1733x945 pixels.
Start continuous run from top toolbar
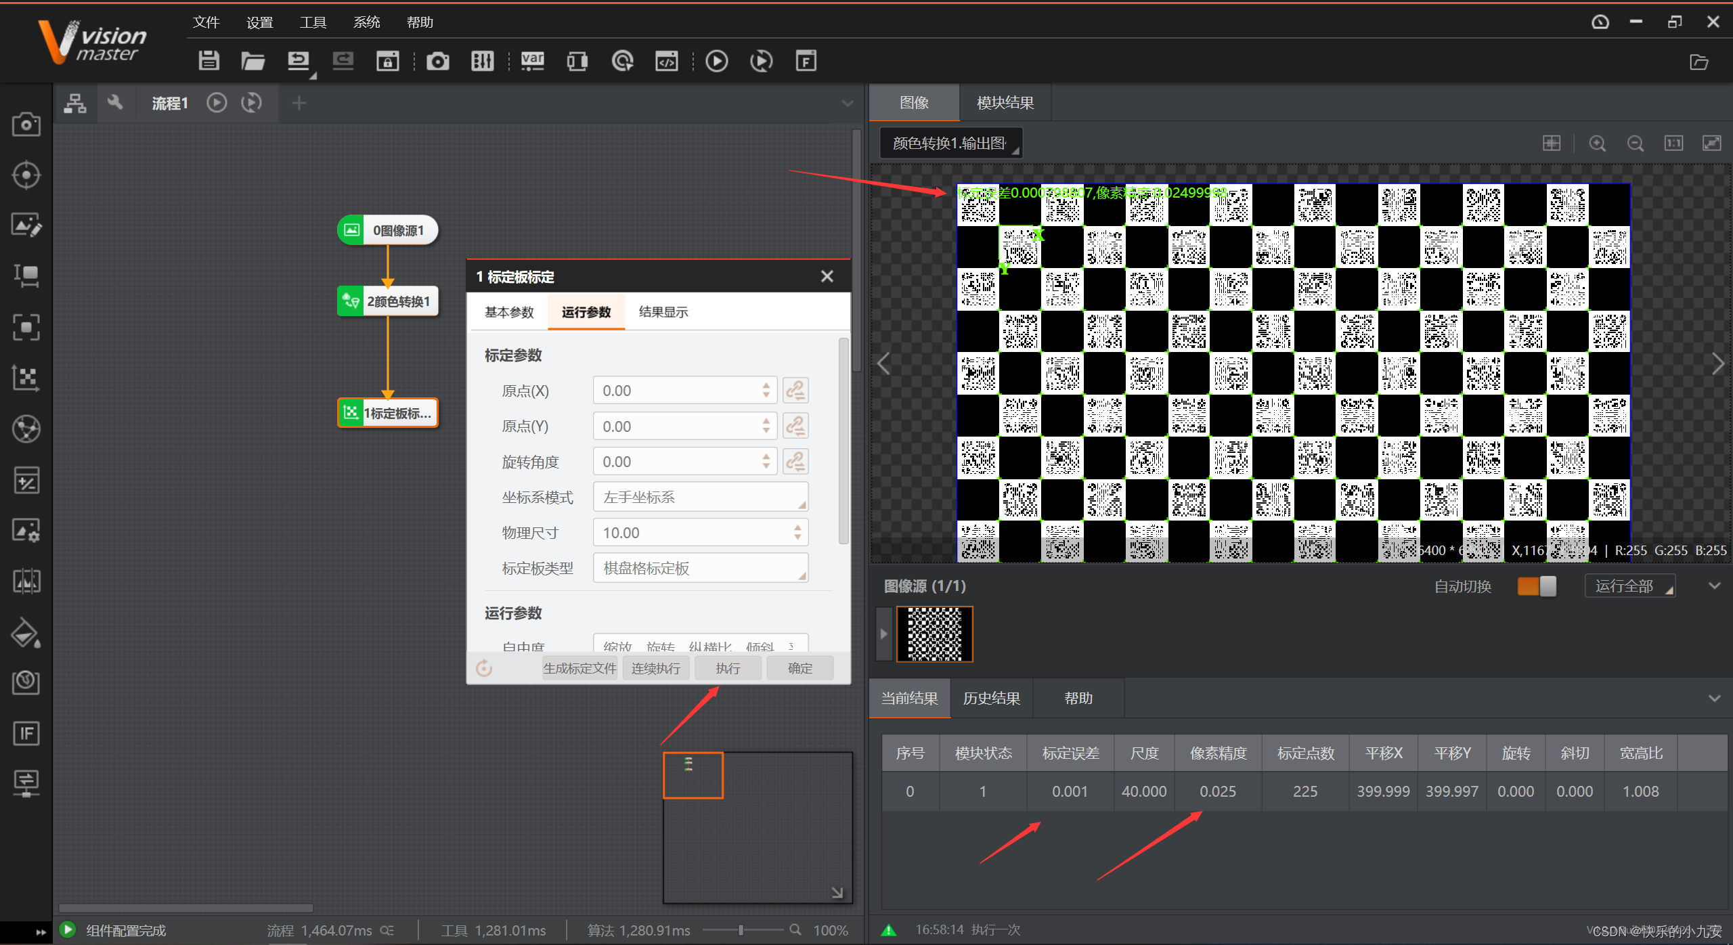(762, 61)
